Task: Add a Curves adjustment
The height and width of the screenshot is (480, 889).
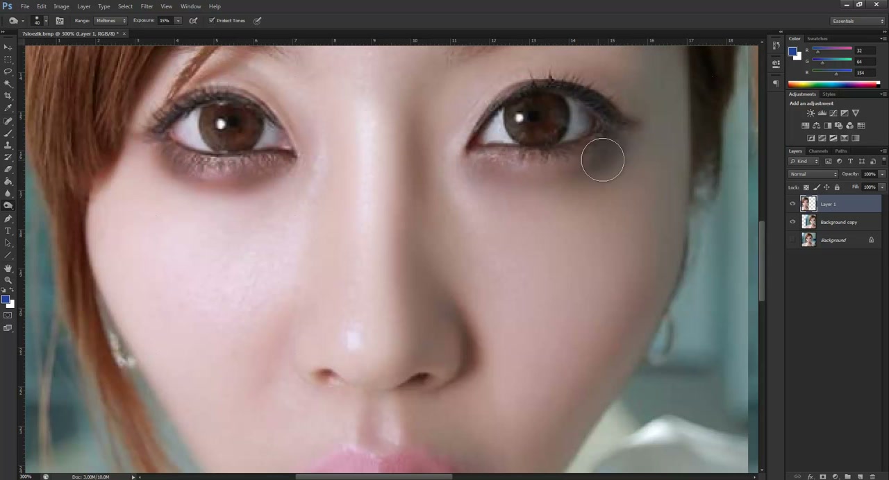Action: (833, 113)
